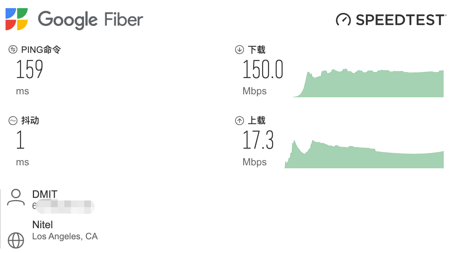
Task: Click the globe icon near Nitel
Action: point(16,240)
